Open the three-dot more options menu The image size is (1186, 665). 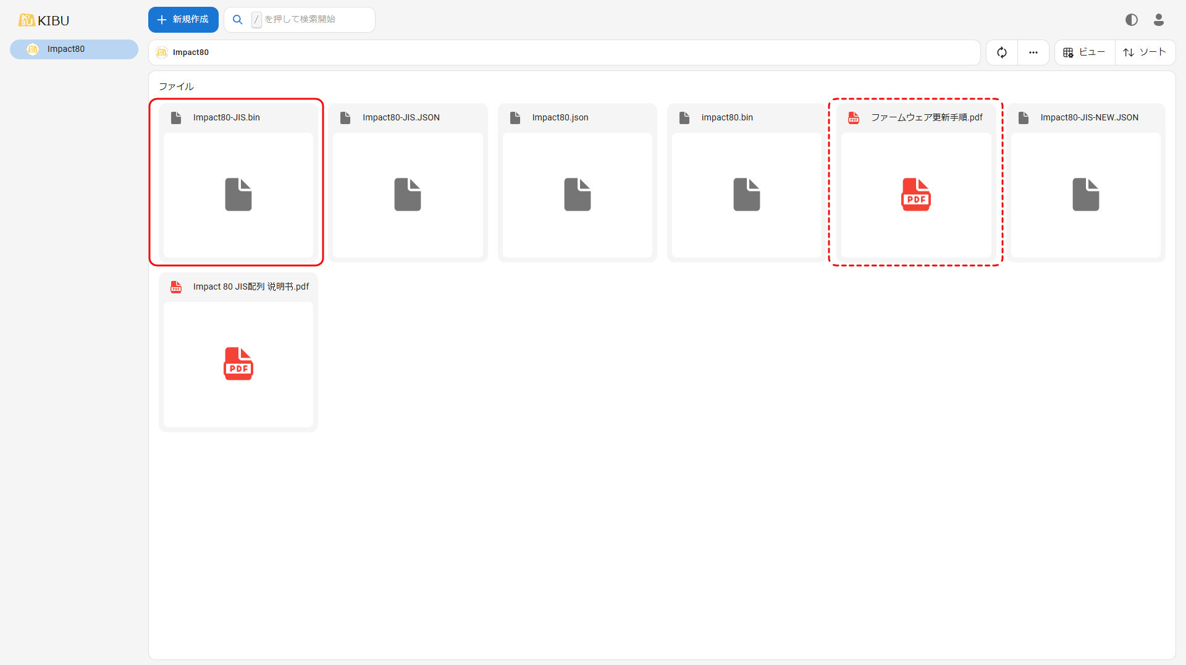pyautogui.click(x=1033, y=52)
